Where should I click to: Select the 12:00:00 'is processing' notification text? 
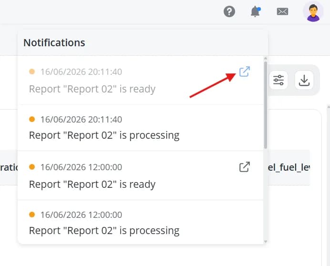(104, 231)
